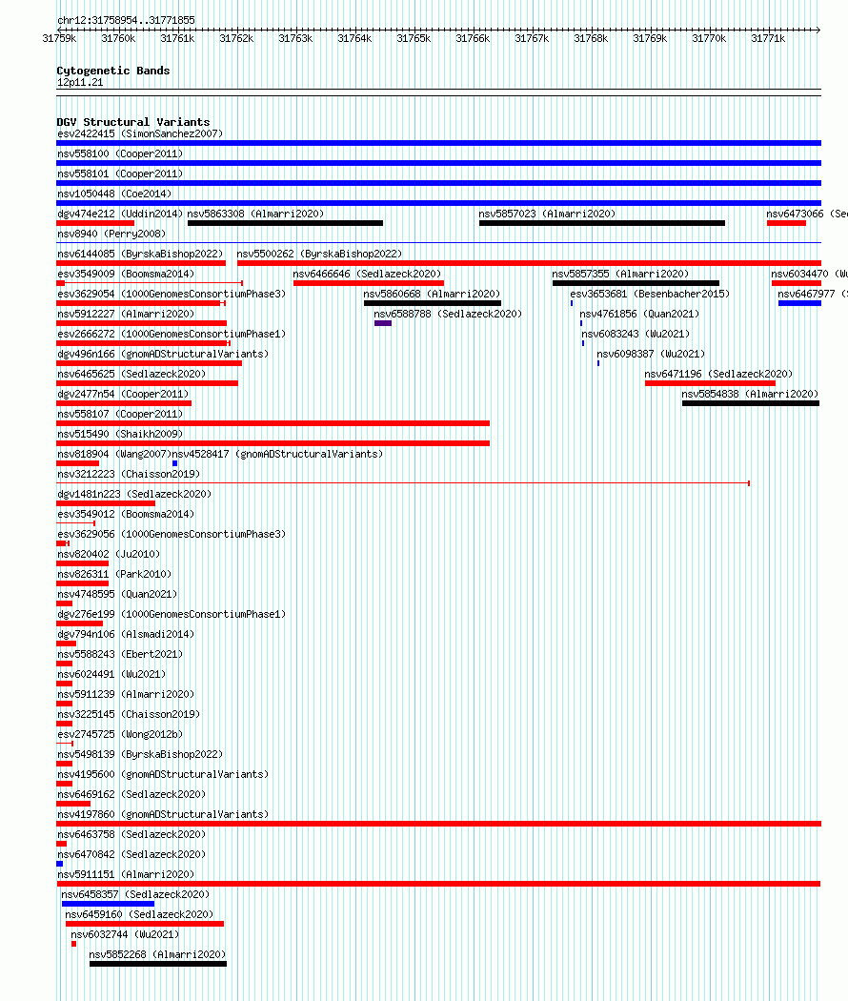This screenshot has height=1001, width=848.
Task: Open dgv1481n223 (Sedlazeck2020) variant
Action: pyautogui.click(x=134, y=494)
